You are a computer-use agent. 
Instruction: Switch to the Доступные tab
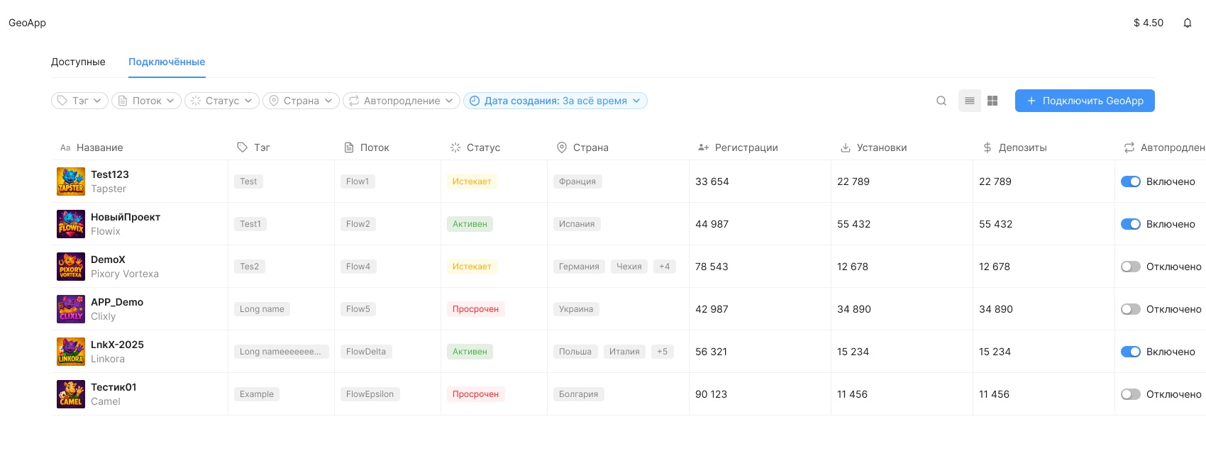pos(78,62)
